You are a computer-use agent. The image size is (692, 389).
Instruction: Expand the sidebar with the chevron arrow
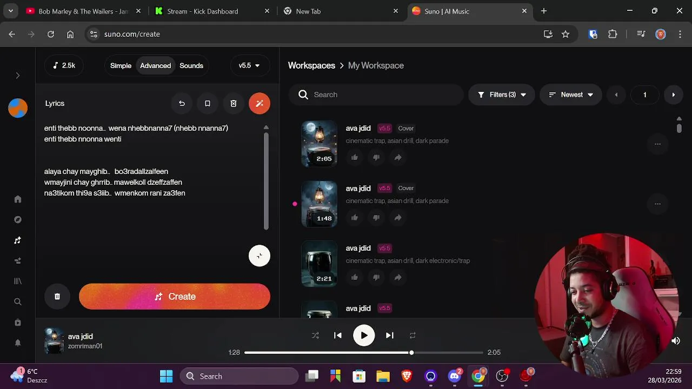(18, 76)
